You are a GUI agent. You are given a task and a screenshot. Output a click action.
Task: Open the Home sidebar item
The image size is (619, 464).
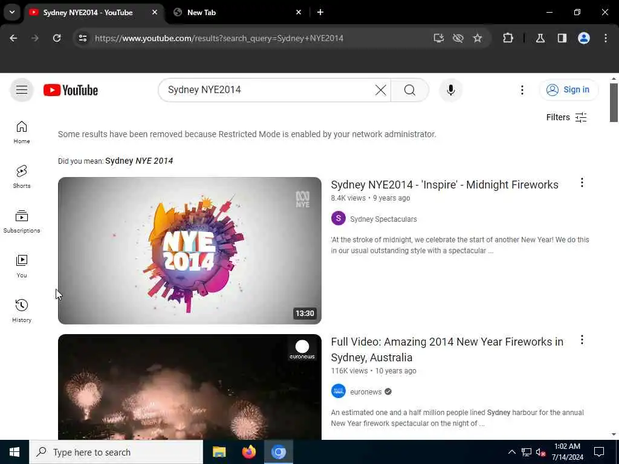(x=22, y=132)
